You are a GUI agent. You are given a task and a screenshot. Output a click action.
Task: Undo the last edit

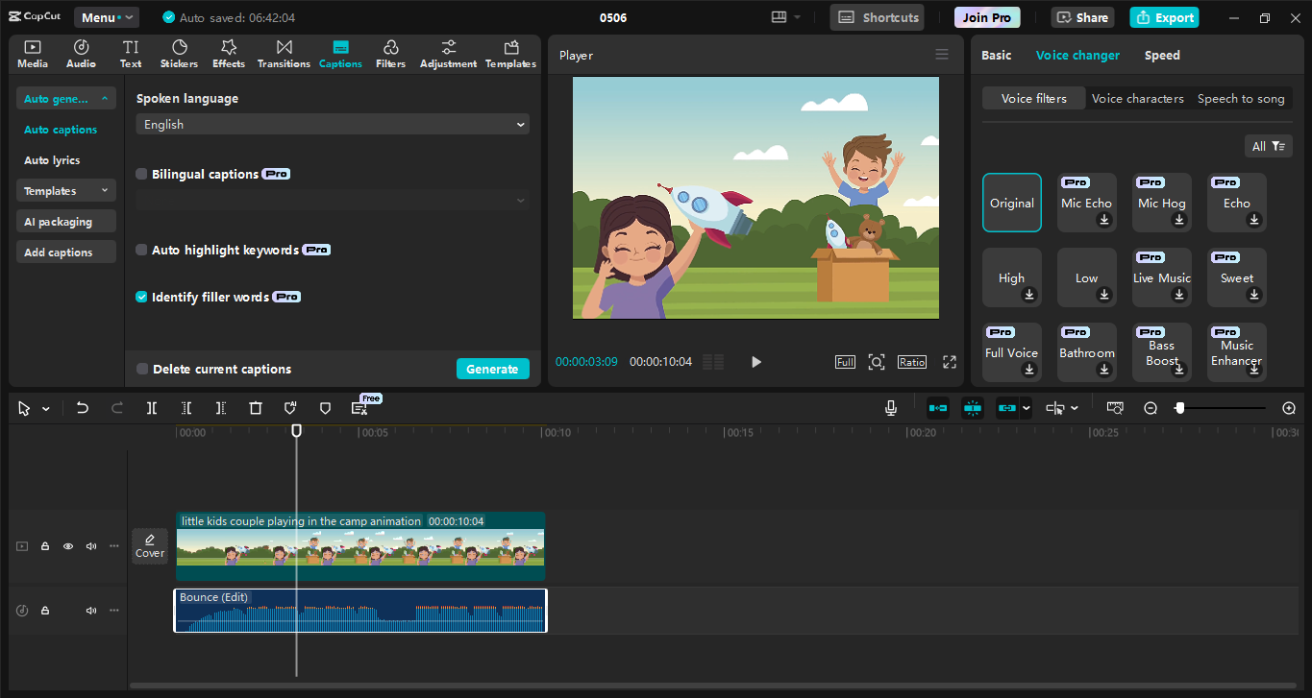click(82, 408)
